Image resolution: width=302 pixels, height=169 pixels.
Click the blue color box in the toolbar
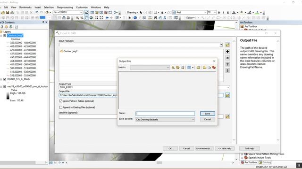click(x=42, y=18)
